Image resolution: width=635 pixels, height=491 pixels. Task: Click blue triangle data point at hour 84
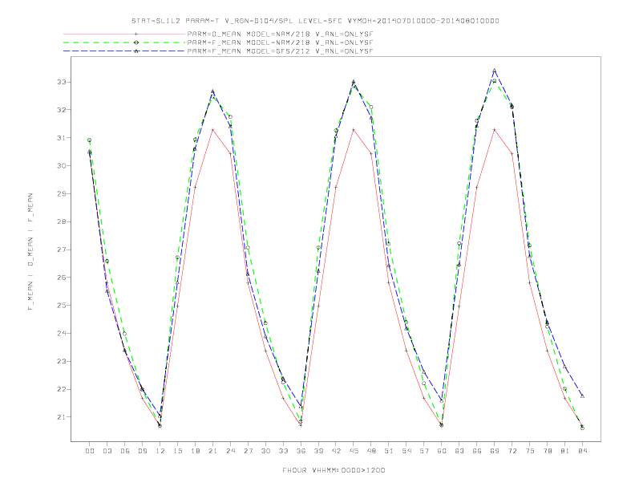coord(582,396)
